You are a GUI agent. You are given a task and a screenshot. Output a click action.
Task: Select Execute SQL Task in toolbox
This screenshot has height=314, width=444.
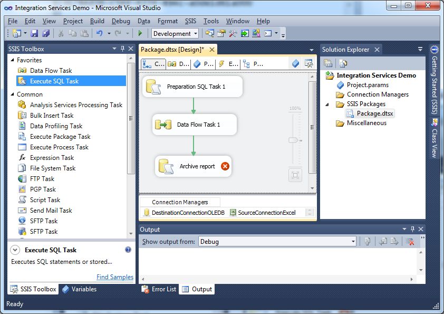[x=71, y=81]
